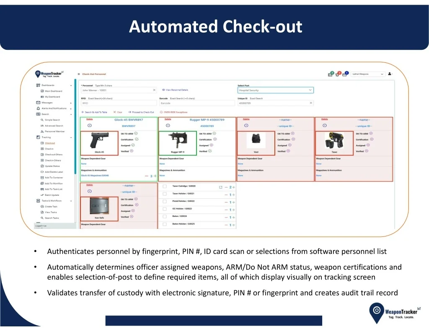Open the Lethal Weapons dropdown in header

(x=368, y=74)
